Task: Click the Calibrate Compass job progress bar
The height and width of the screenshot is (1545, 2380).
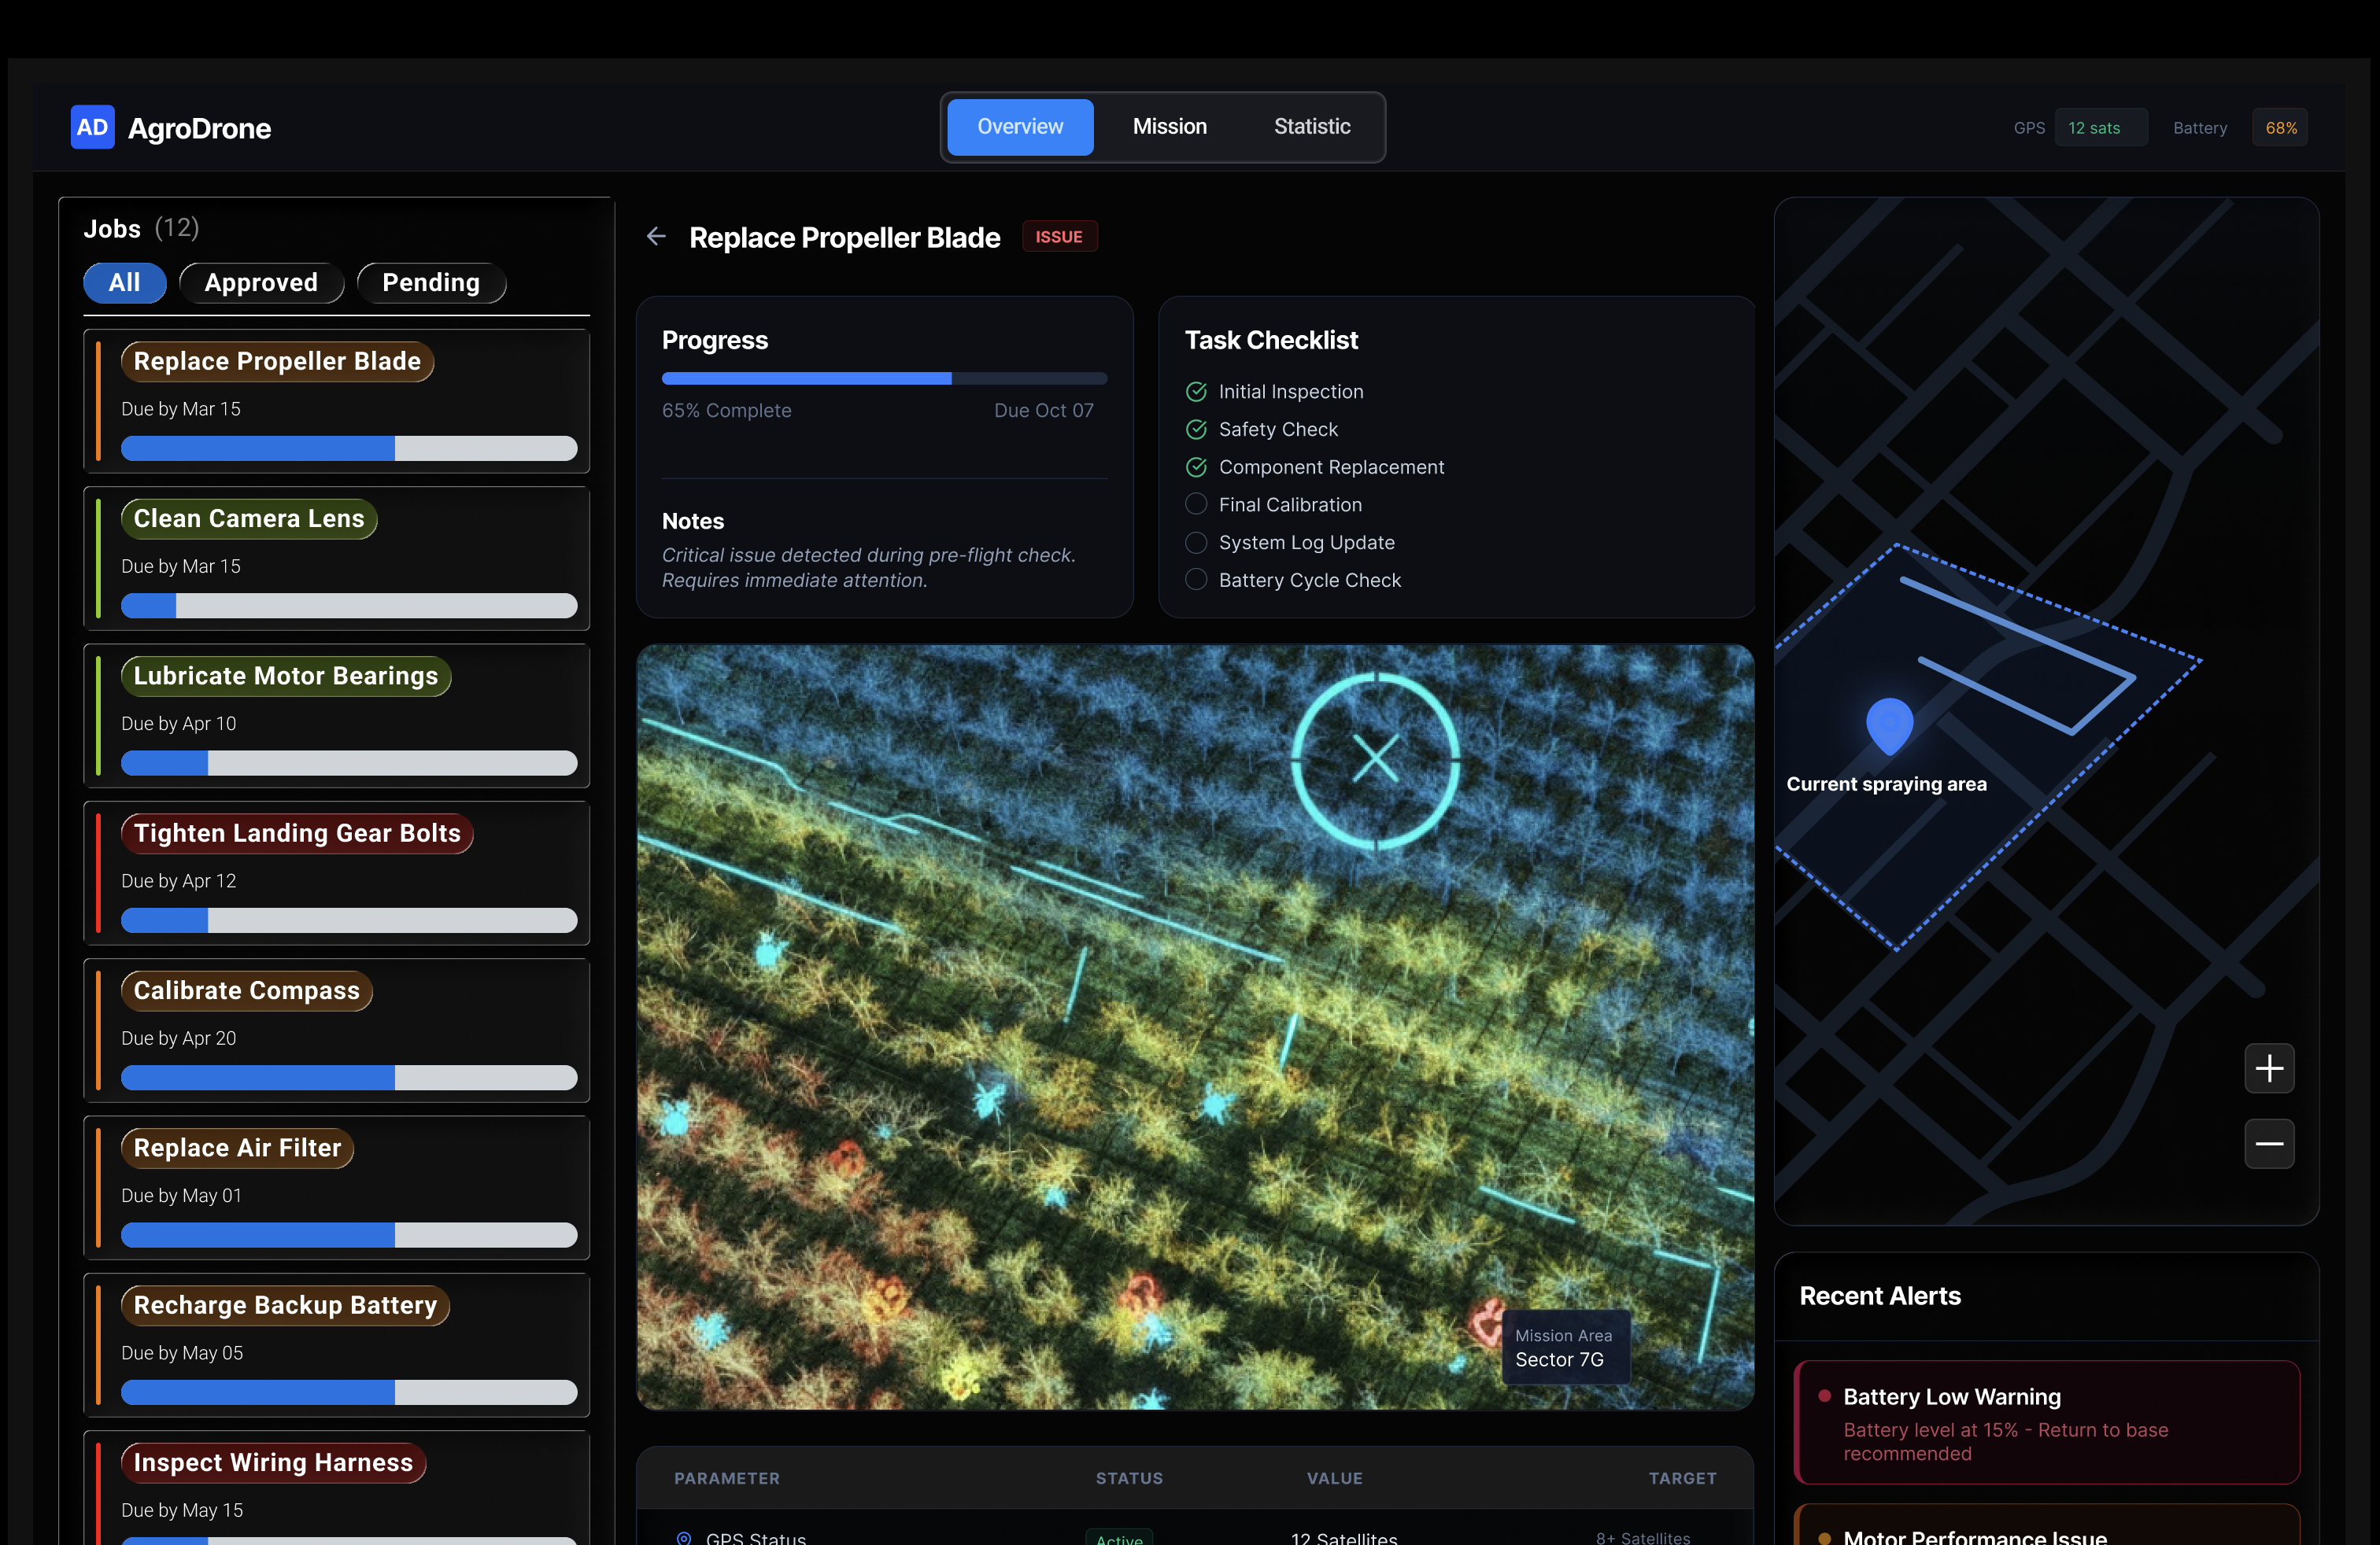Action: 349,1077
